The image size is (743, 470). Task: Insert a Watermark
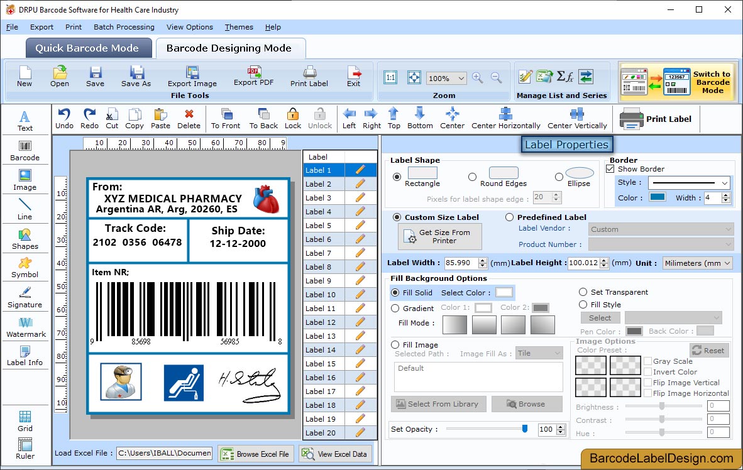click(26, 327)
